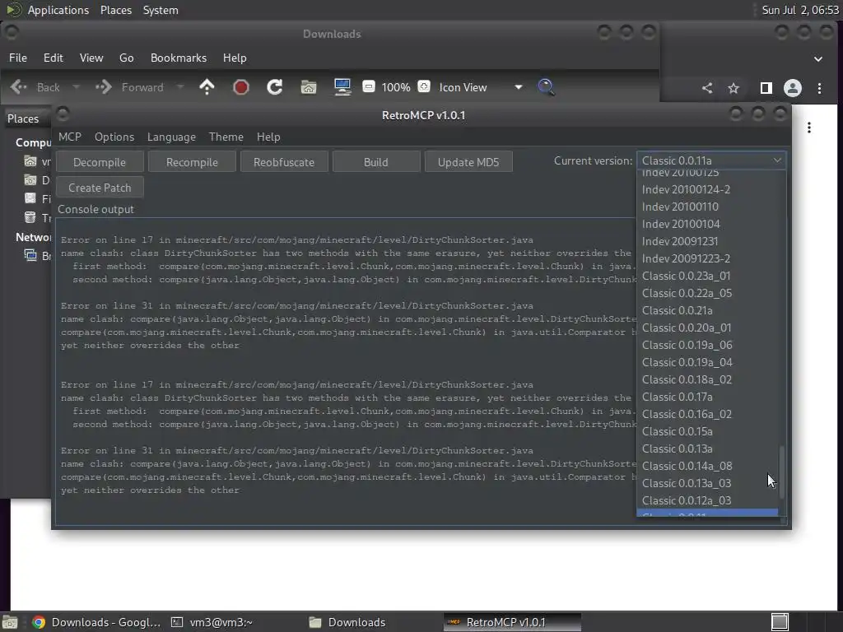
Task: Open Chrome three-dot menu
Action: coord(819,88)
